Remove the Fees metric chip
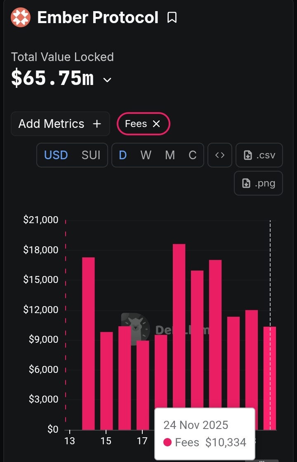 click(156, 124)
